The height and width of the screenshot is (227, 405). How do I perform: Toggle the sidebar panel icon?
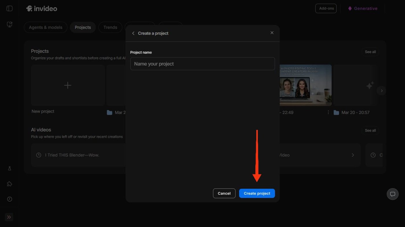[x=10, y=8]
